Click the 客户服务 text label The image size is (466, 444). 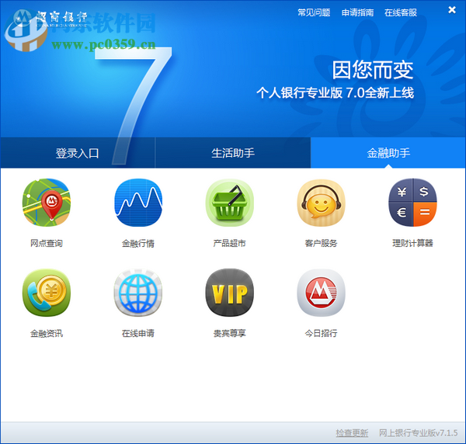click(321, 243)
